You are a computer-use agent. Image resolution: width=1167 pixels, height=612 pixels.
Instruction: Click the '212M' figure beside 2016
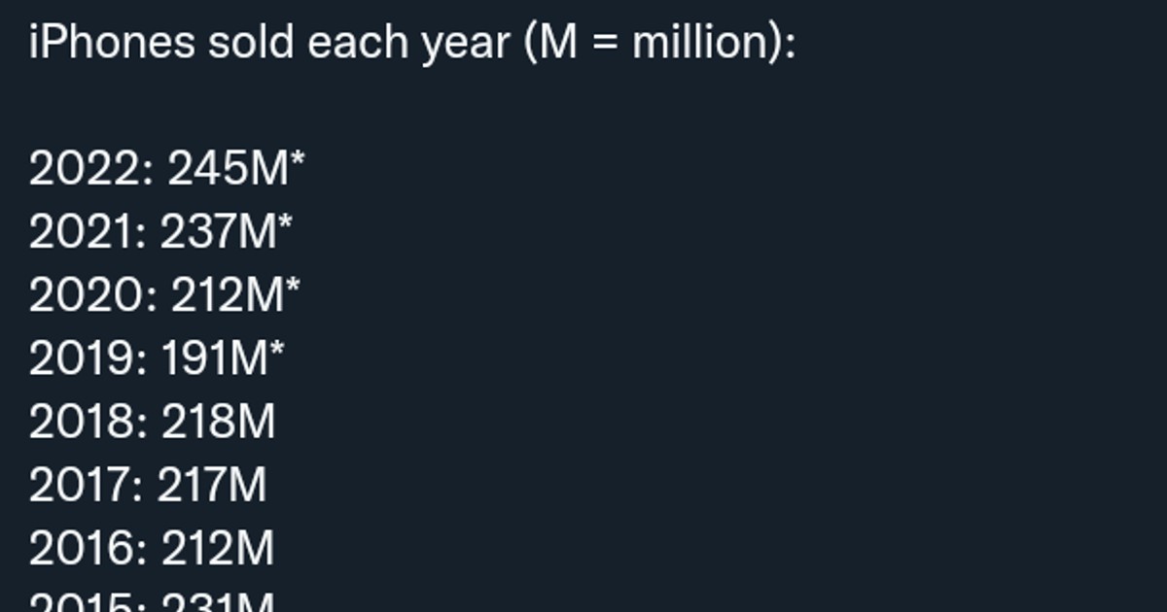point(218,549)
